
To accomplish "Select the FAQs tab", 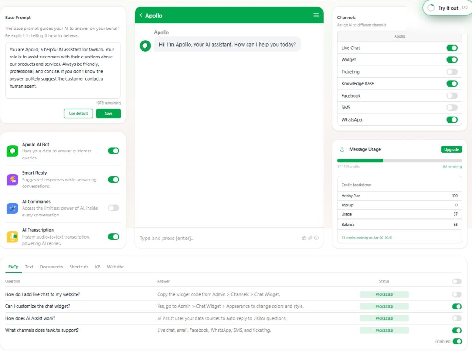I will pyautogui.click(x=13, y=267).
